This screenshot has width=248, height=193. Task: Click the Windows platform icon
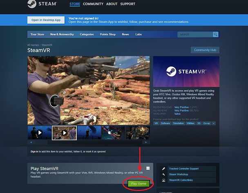[x=148, y=168]
